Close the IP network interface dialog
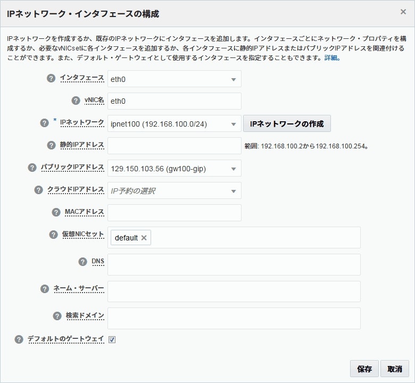This screenshot has width=415, height=383. point(403,12)
